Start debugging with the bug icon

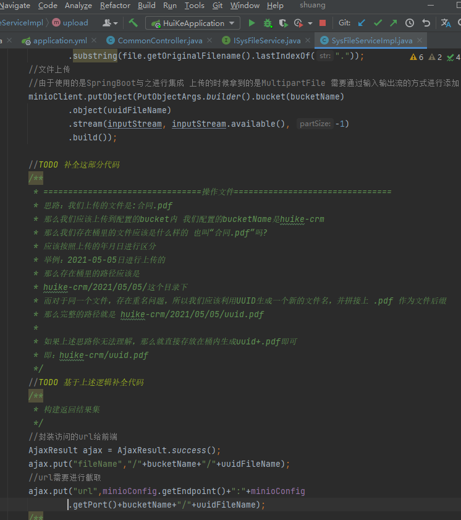click(x=268, y=23)
